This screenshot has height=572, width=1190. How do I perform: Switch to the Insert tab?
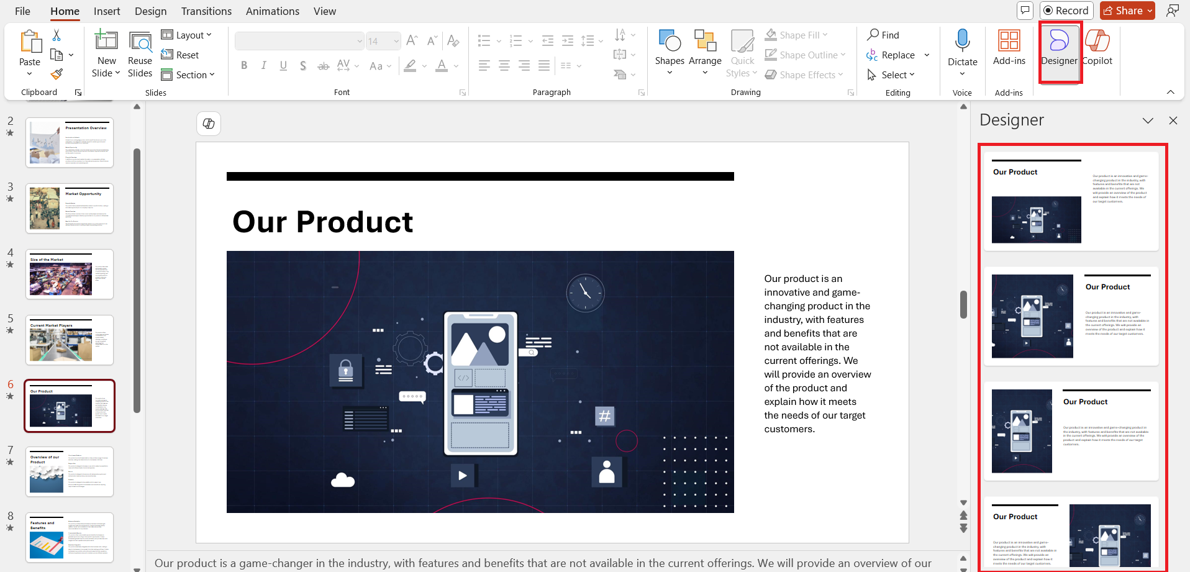pos(107,11)
